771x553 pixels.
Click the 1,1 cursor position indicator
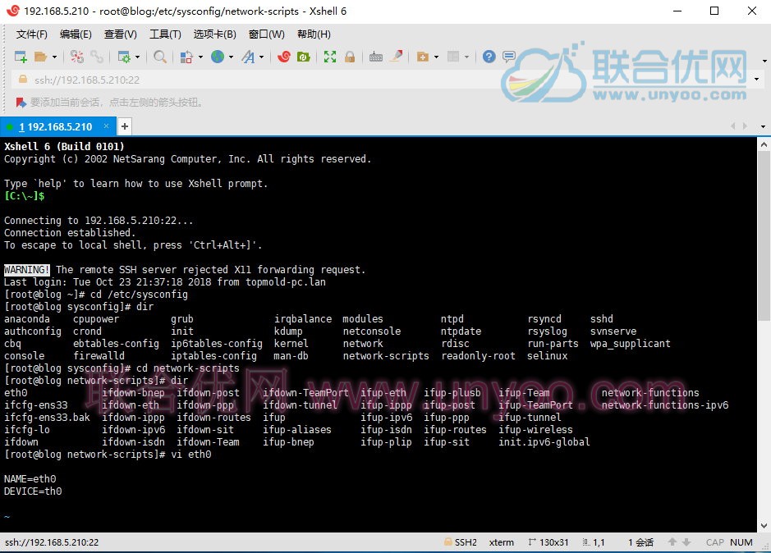click(599, 542)
